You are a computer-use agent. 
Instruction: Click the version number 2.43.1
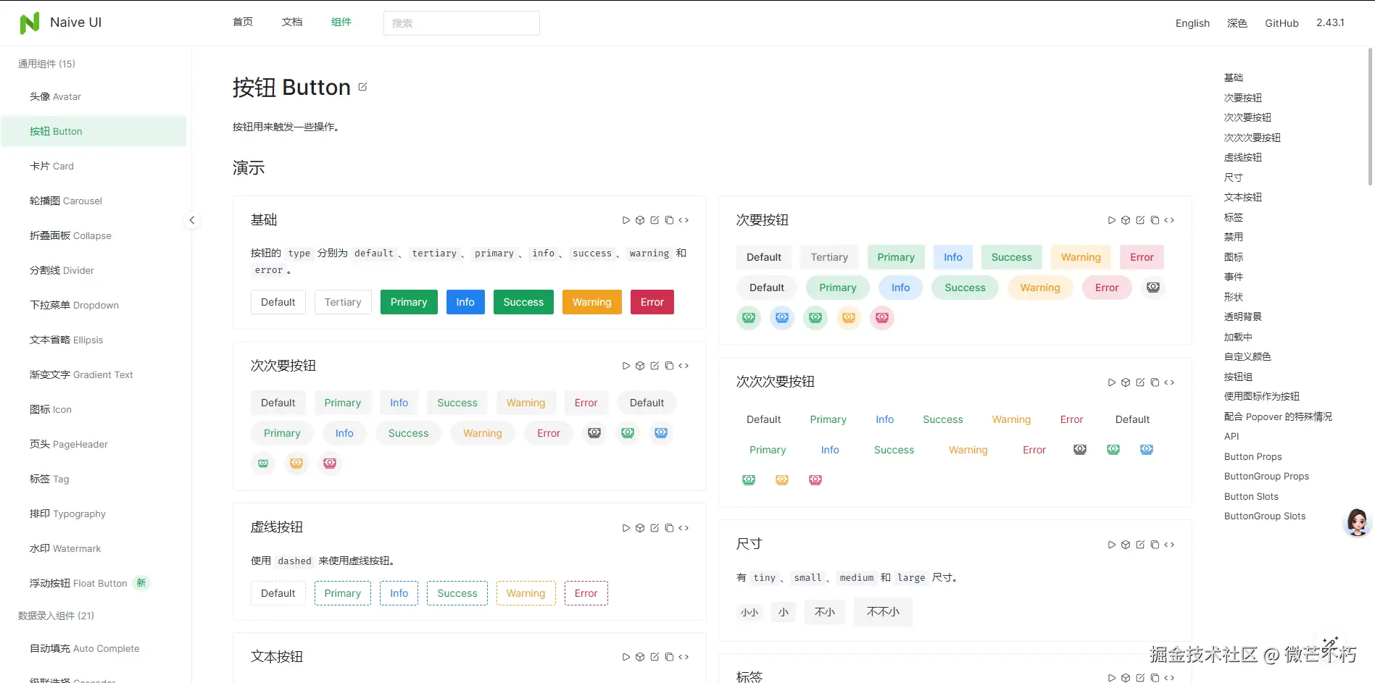pos(1330,22)
